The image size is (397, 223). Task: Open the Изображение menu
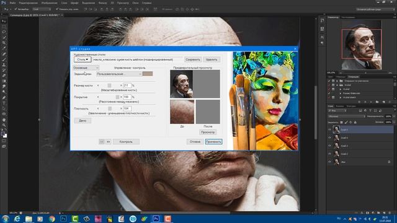pyautogui.click(x=50, y=3)
